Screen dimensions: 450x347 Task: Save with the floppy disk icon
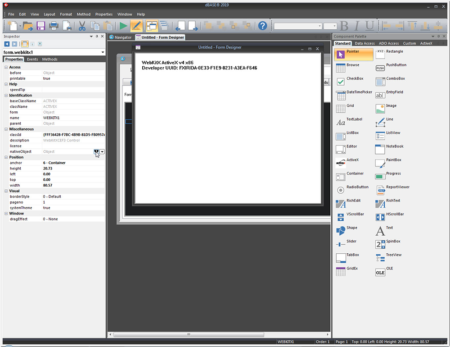41,26
